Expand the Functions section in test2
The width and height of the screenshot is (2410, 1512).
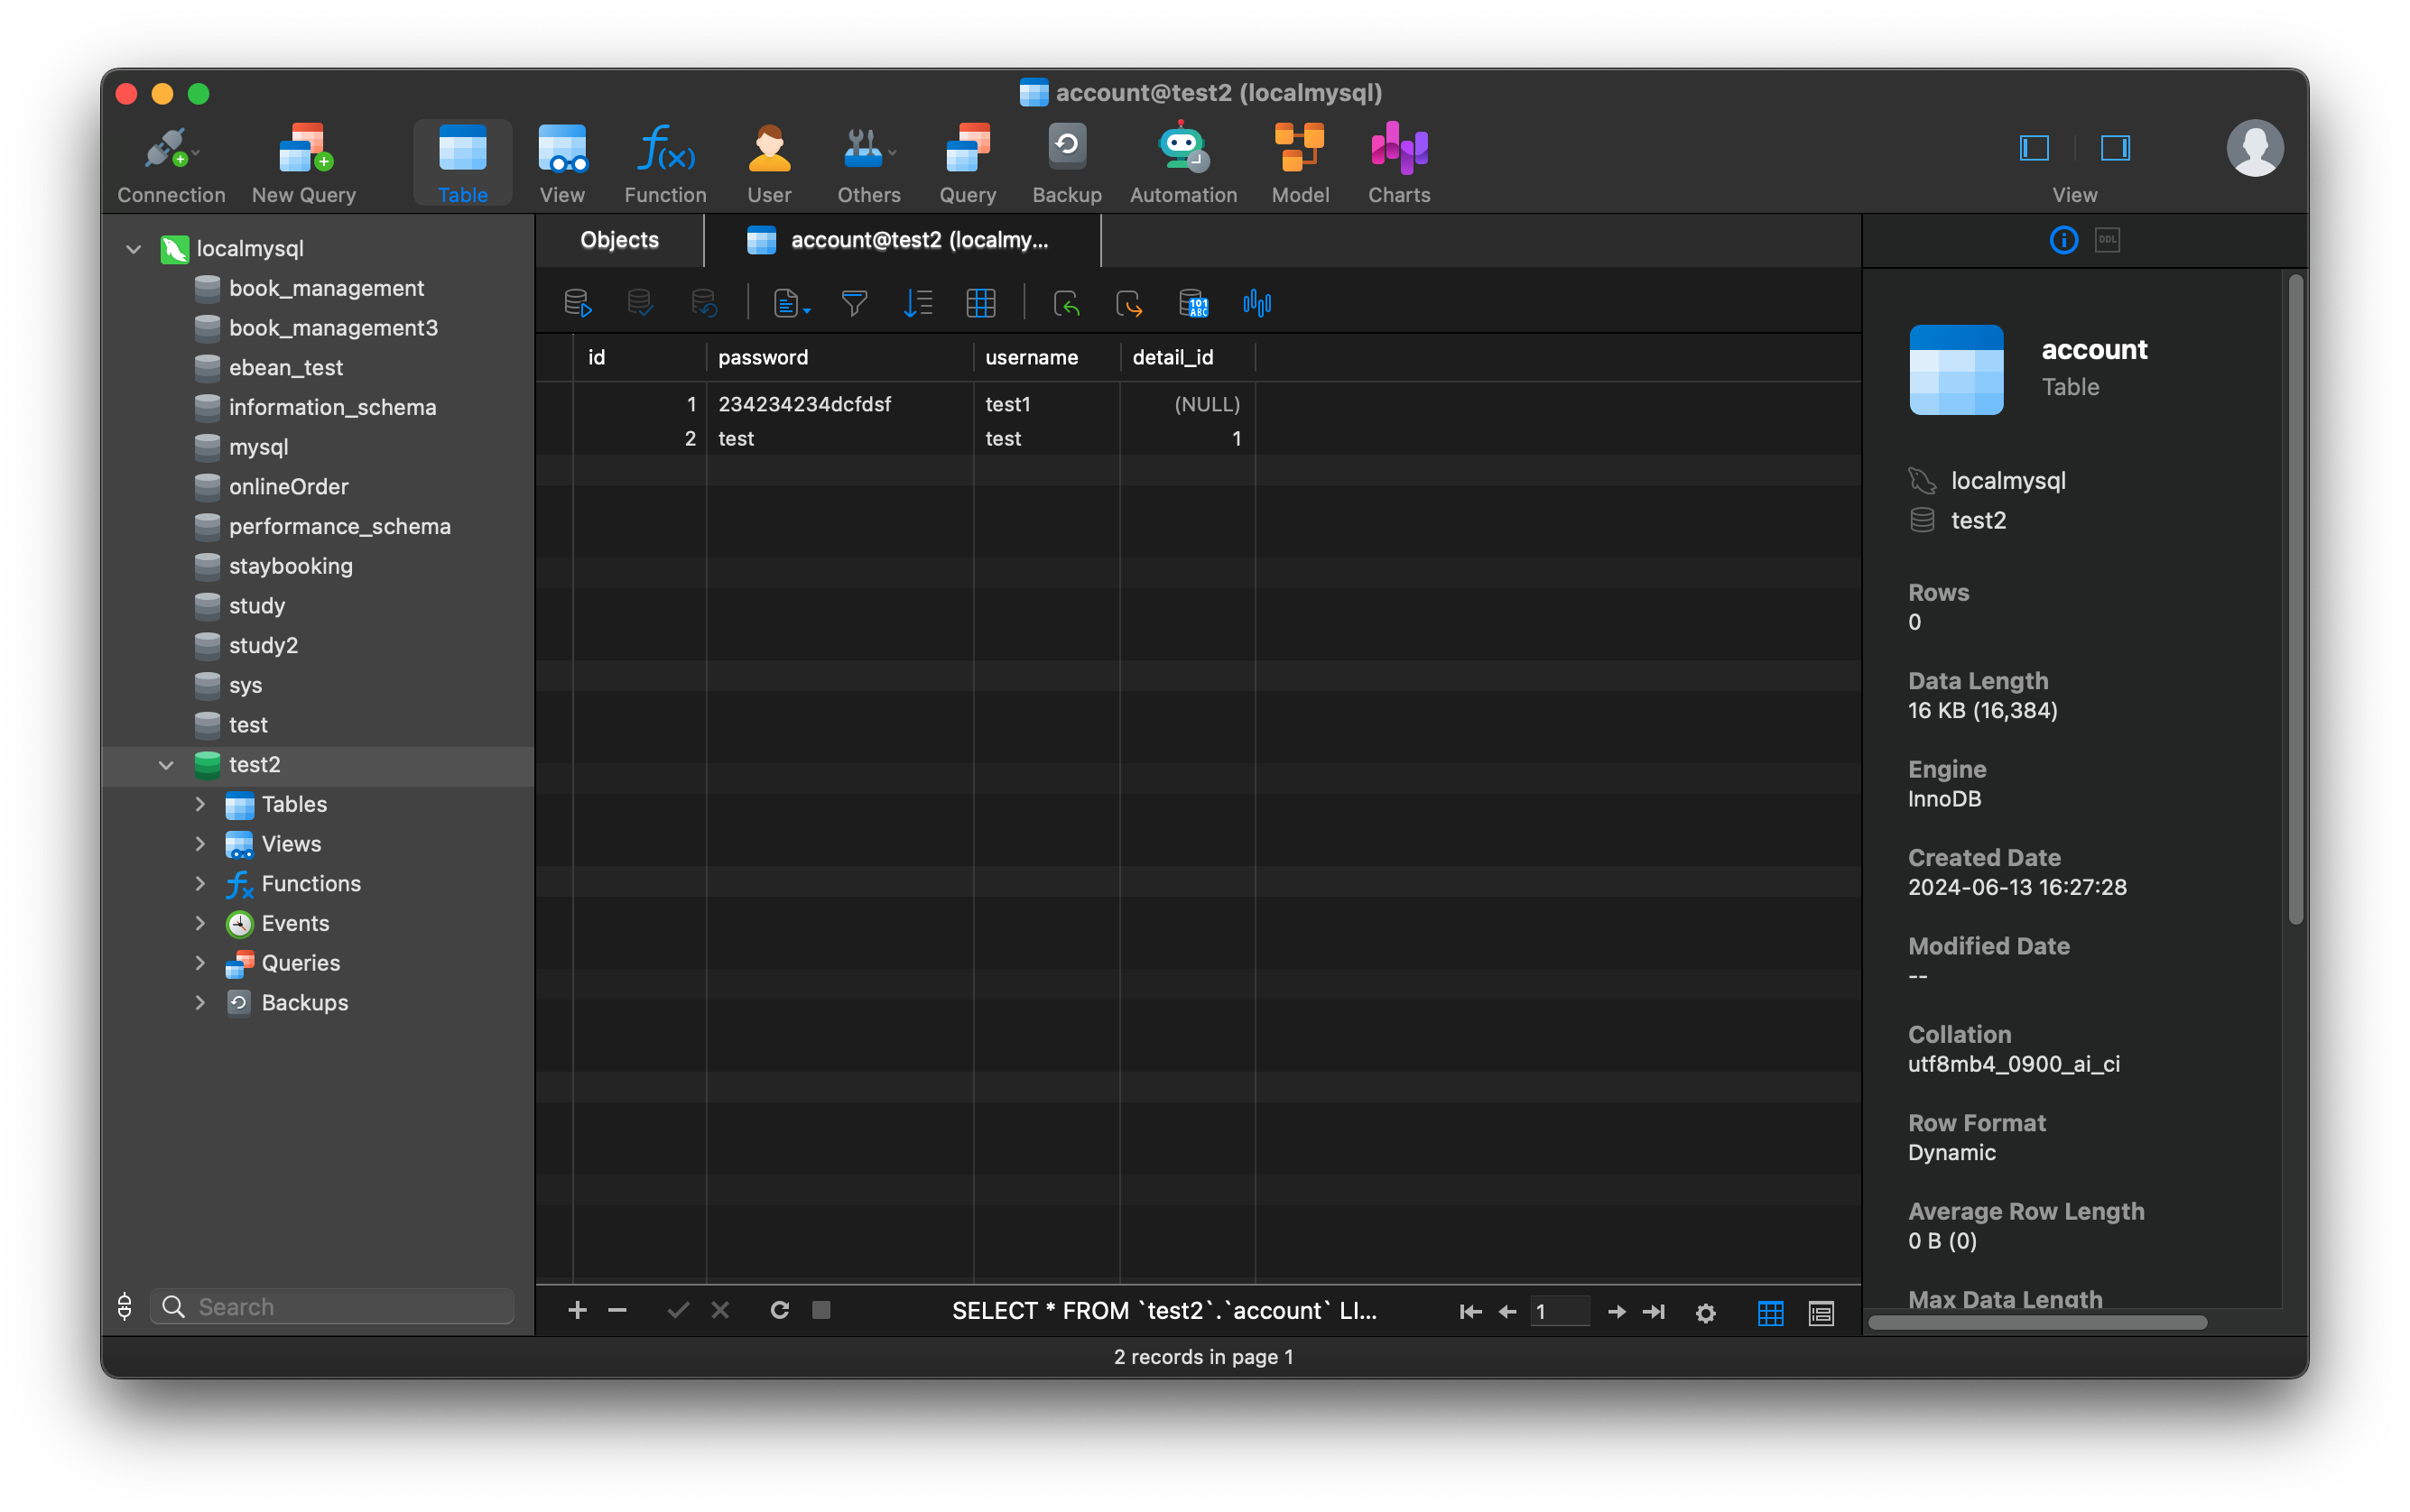(x=200, y=883)
